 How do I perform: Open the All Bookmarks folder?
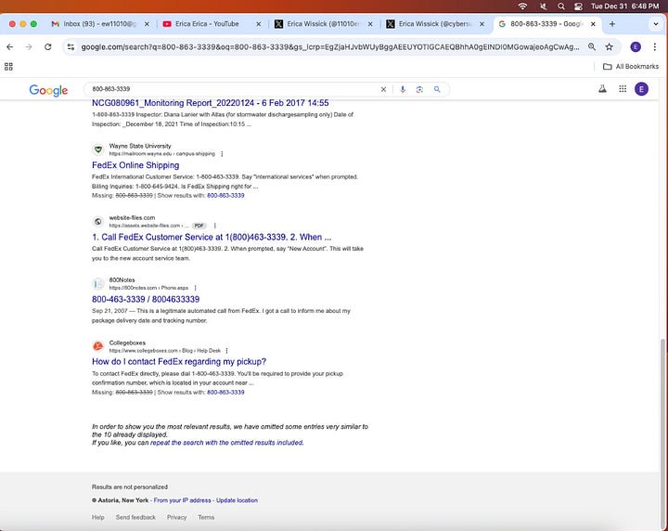point(631,67)
